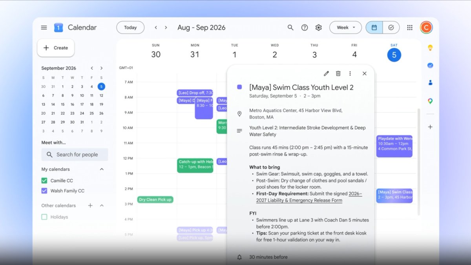Open [Leo] Pick up 5pm event on Monday

click(195, 238)
